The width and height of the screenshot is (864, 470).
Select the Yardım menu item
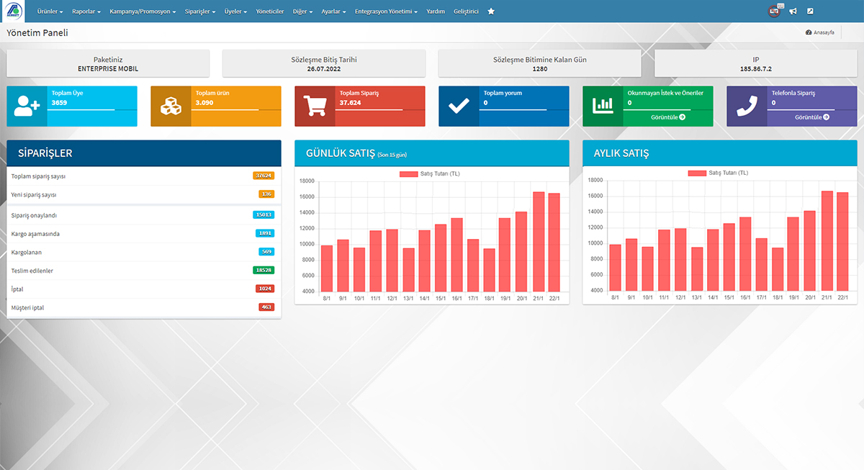pyautogui.click(x=436, y=12)
